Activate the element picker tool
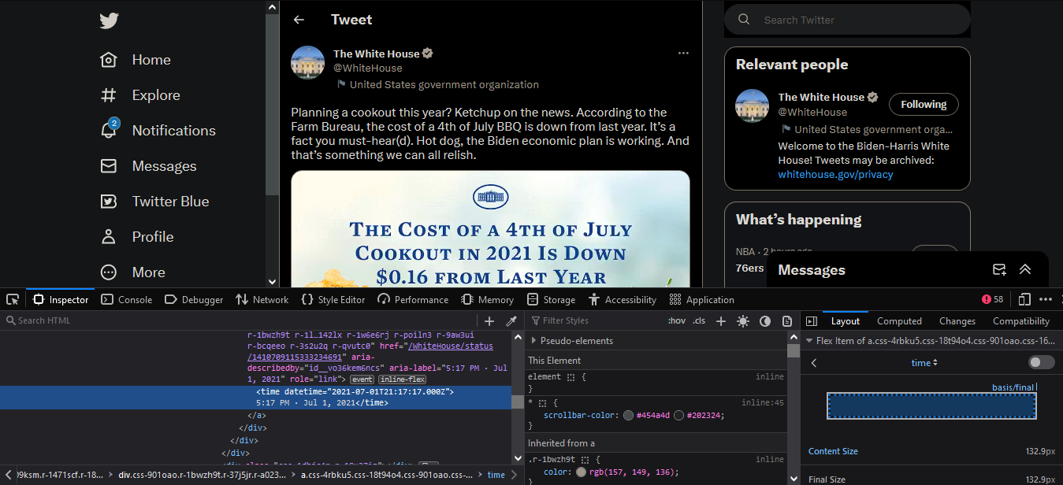 point(13,299)
